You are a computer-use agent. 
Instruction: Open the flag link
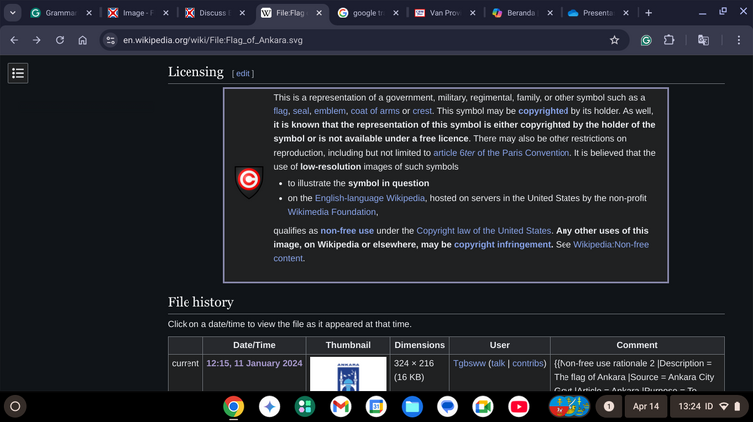point(281,111)
